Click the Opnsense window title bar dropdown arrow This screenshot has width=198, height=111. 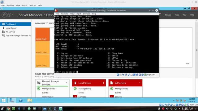(150, 10)
